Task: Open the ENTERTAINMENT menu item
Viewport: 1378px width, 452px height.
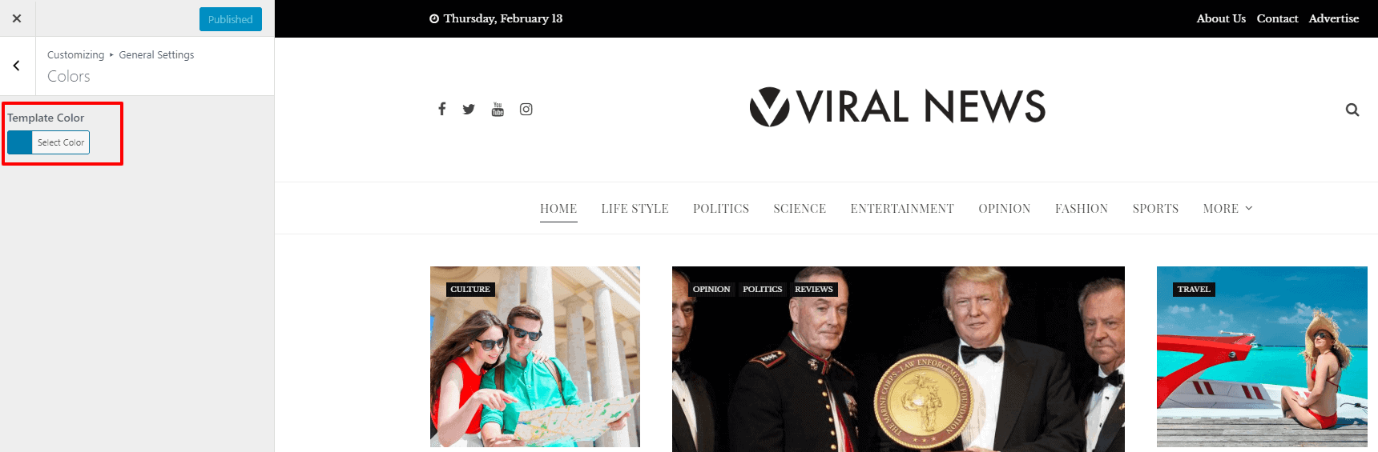Action: coord(902,209)
